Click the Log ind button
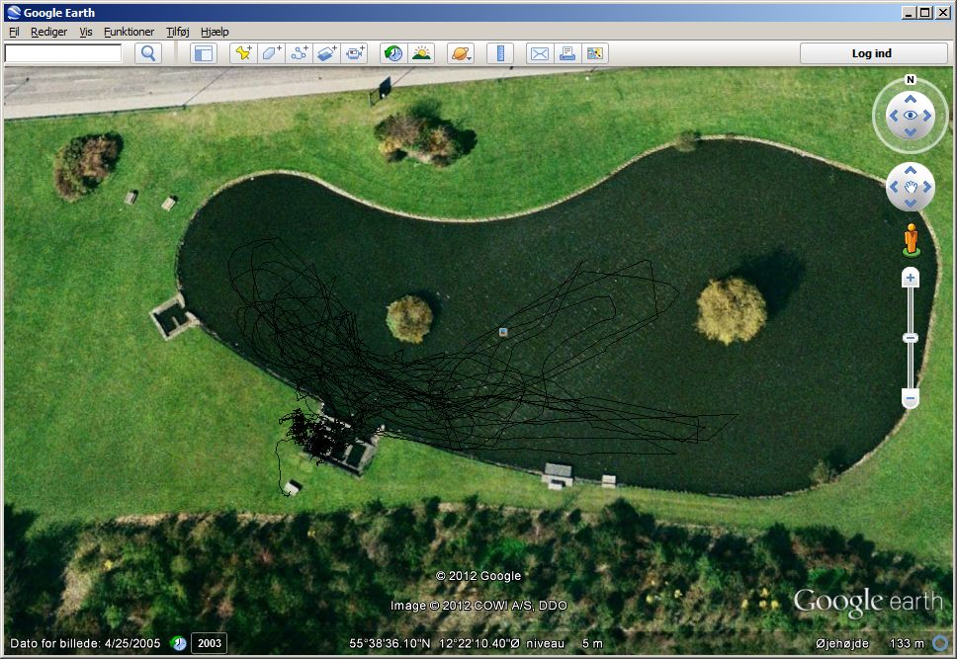 point(873,53)
